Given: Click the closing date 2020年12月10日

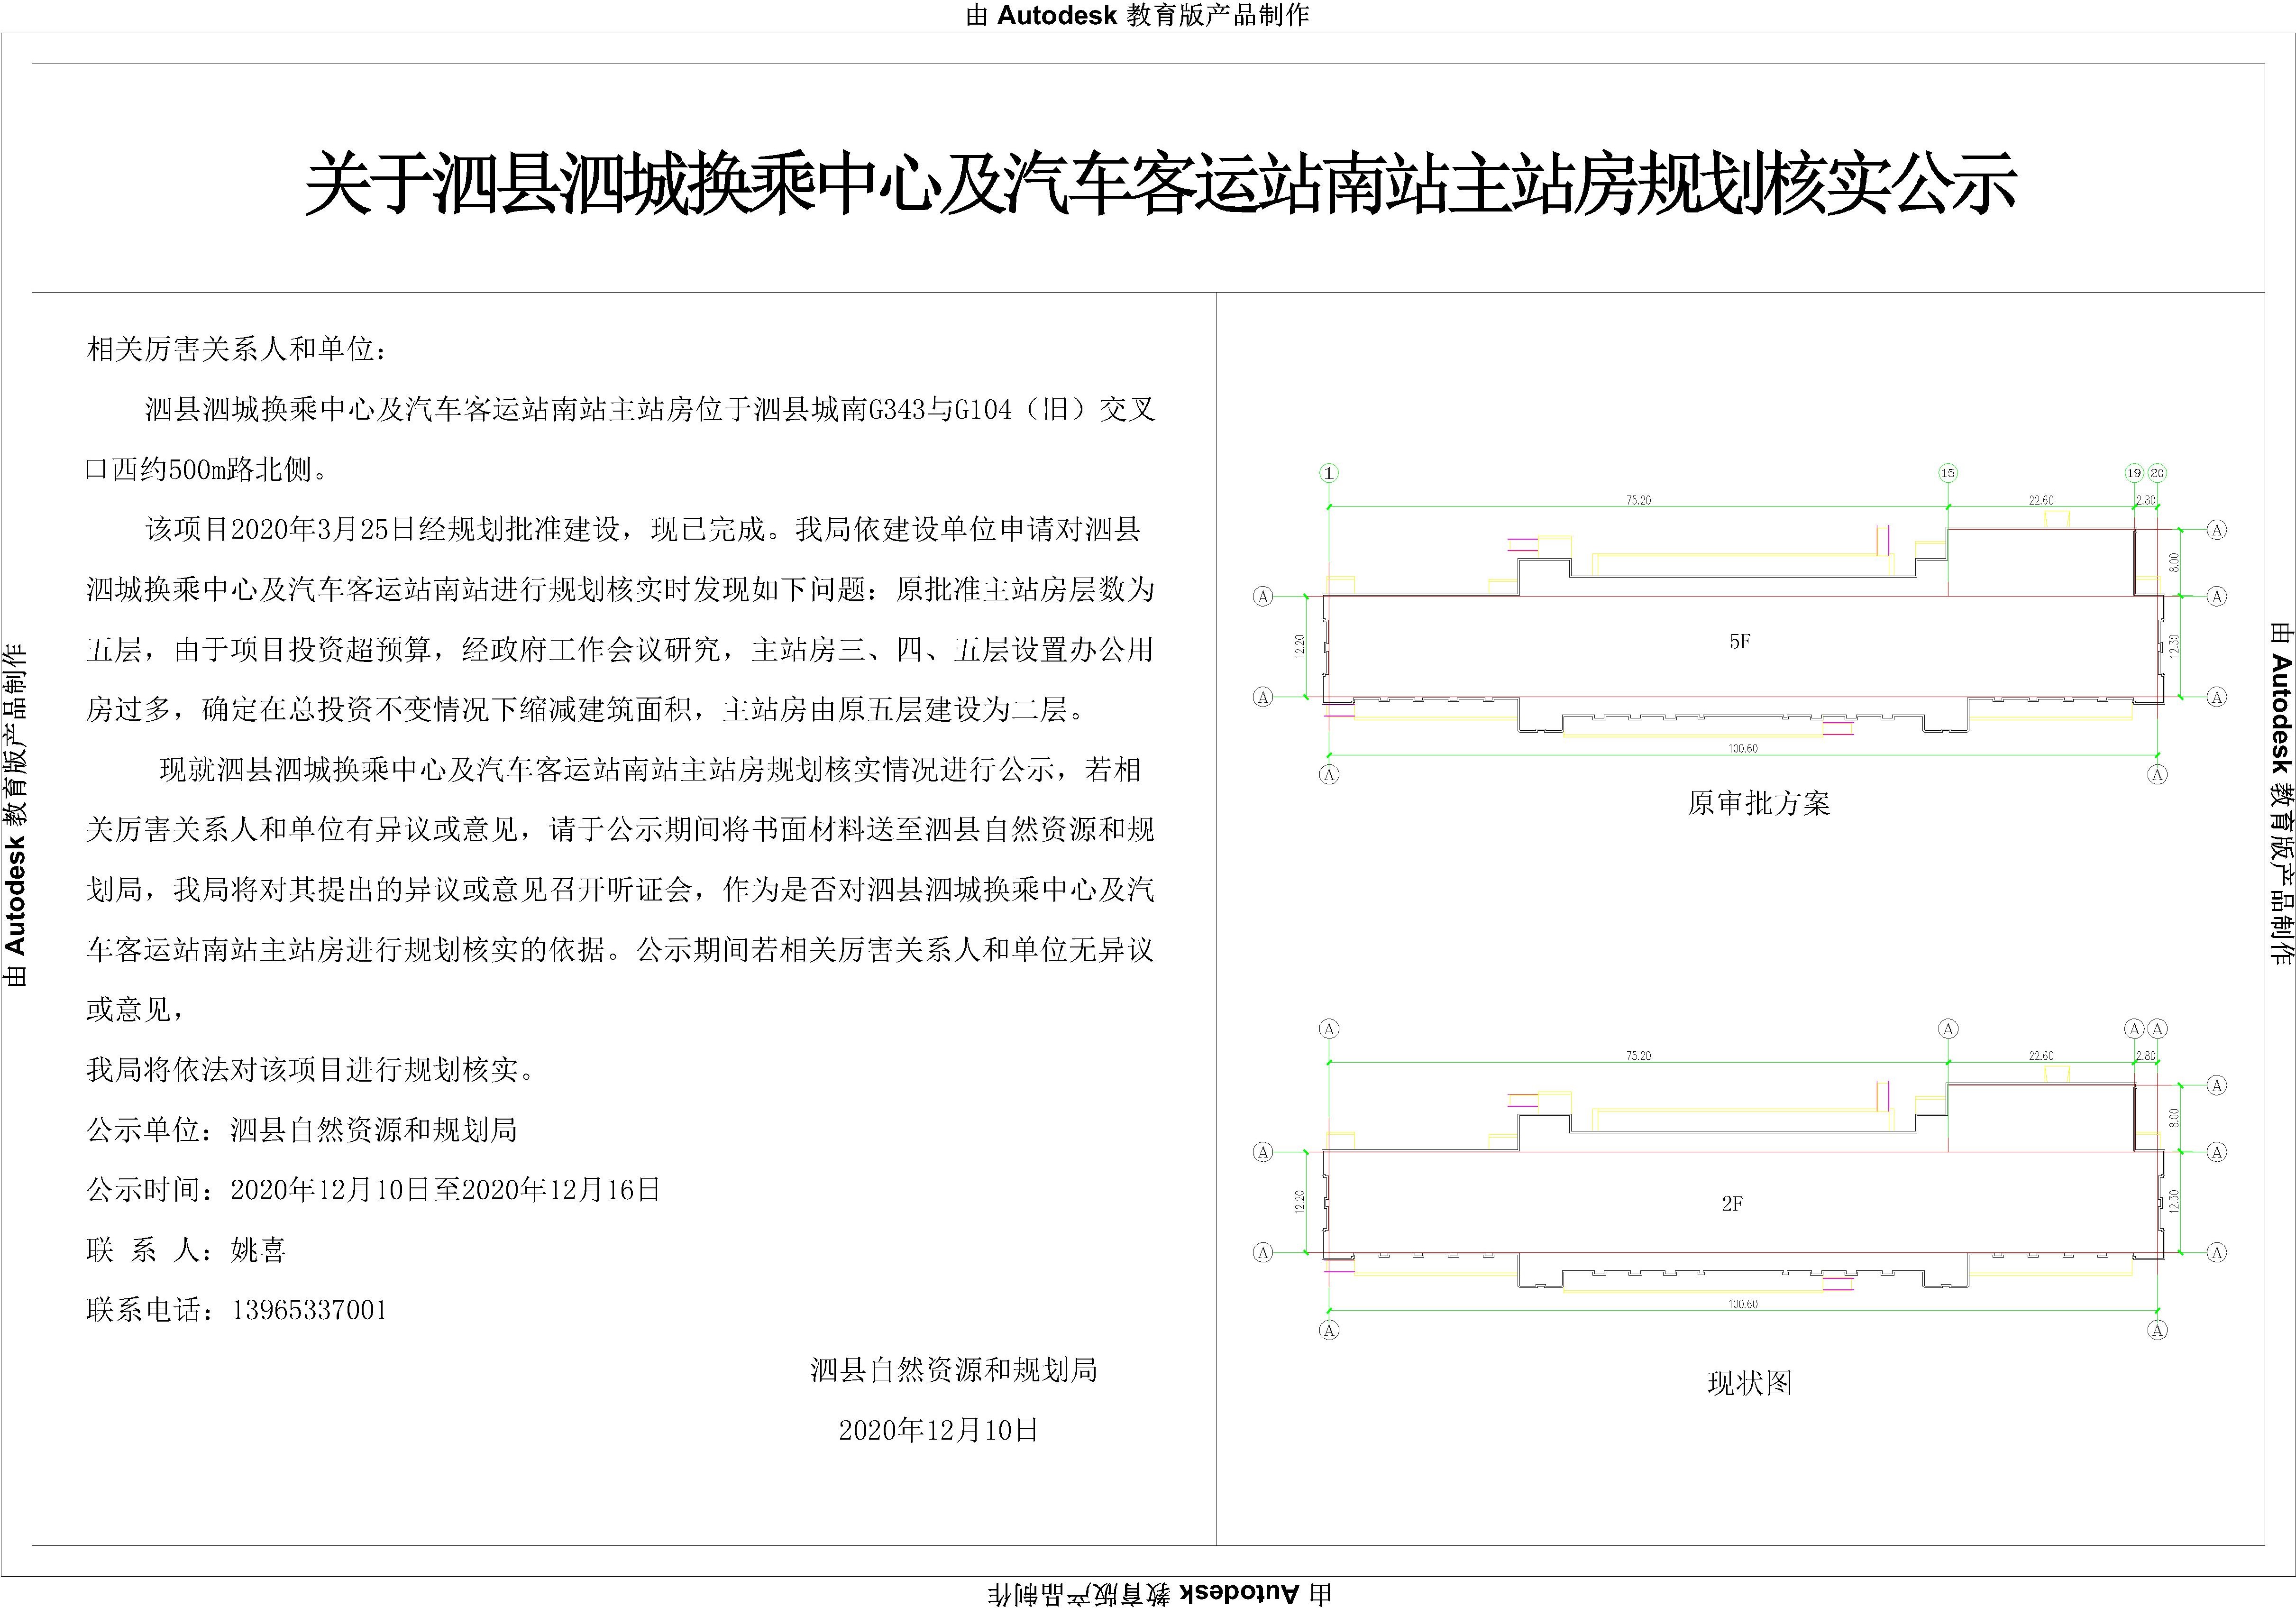Looking at the screenshot, I should pyautogui.click(x=938, y=1430).
